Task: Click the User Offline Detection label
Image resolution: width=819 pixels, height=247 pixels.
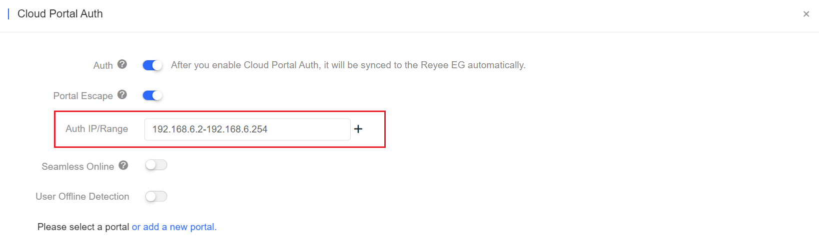Action: click(x=82, y=197)
